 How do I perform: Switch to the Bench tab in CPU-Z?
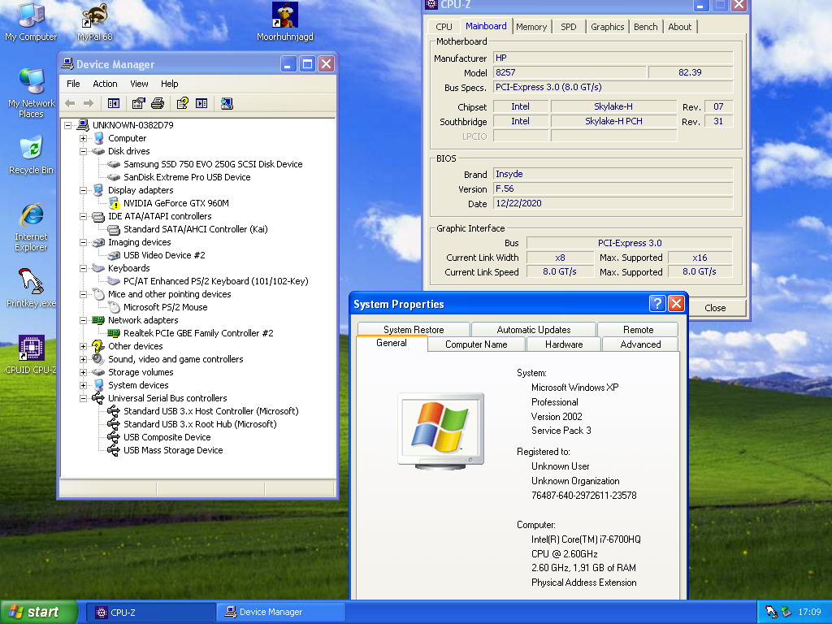[646, 27]
